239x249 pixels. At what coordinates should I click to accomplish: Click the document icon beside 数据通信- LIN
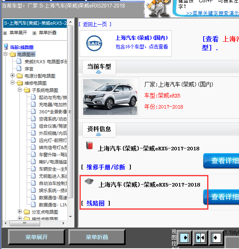coord(33,204)
